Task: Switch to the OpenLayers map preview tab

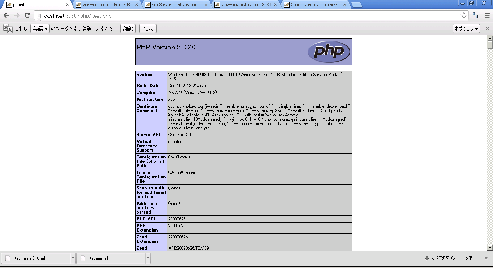Action: click(x=314, y=5)
